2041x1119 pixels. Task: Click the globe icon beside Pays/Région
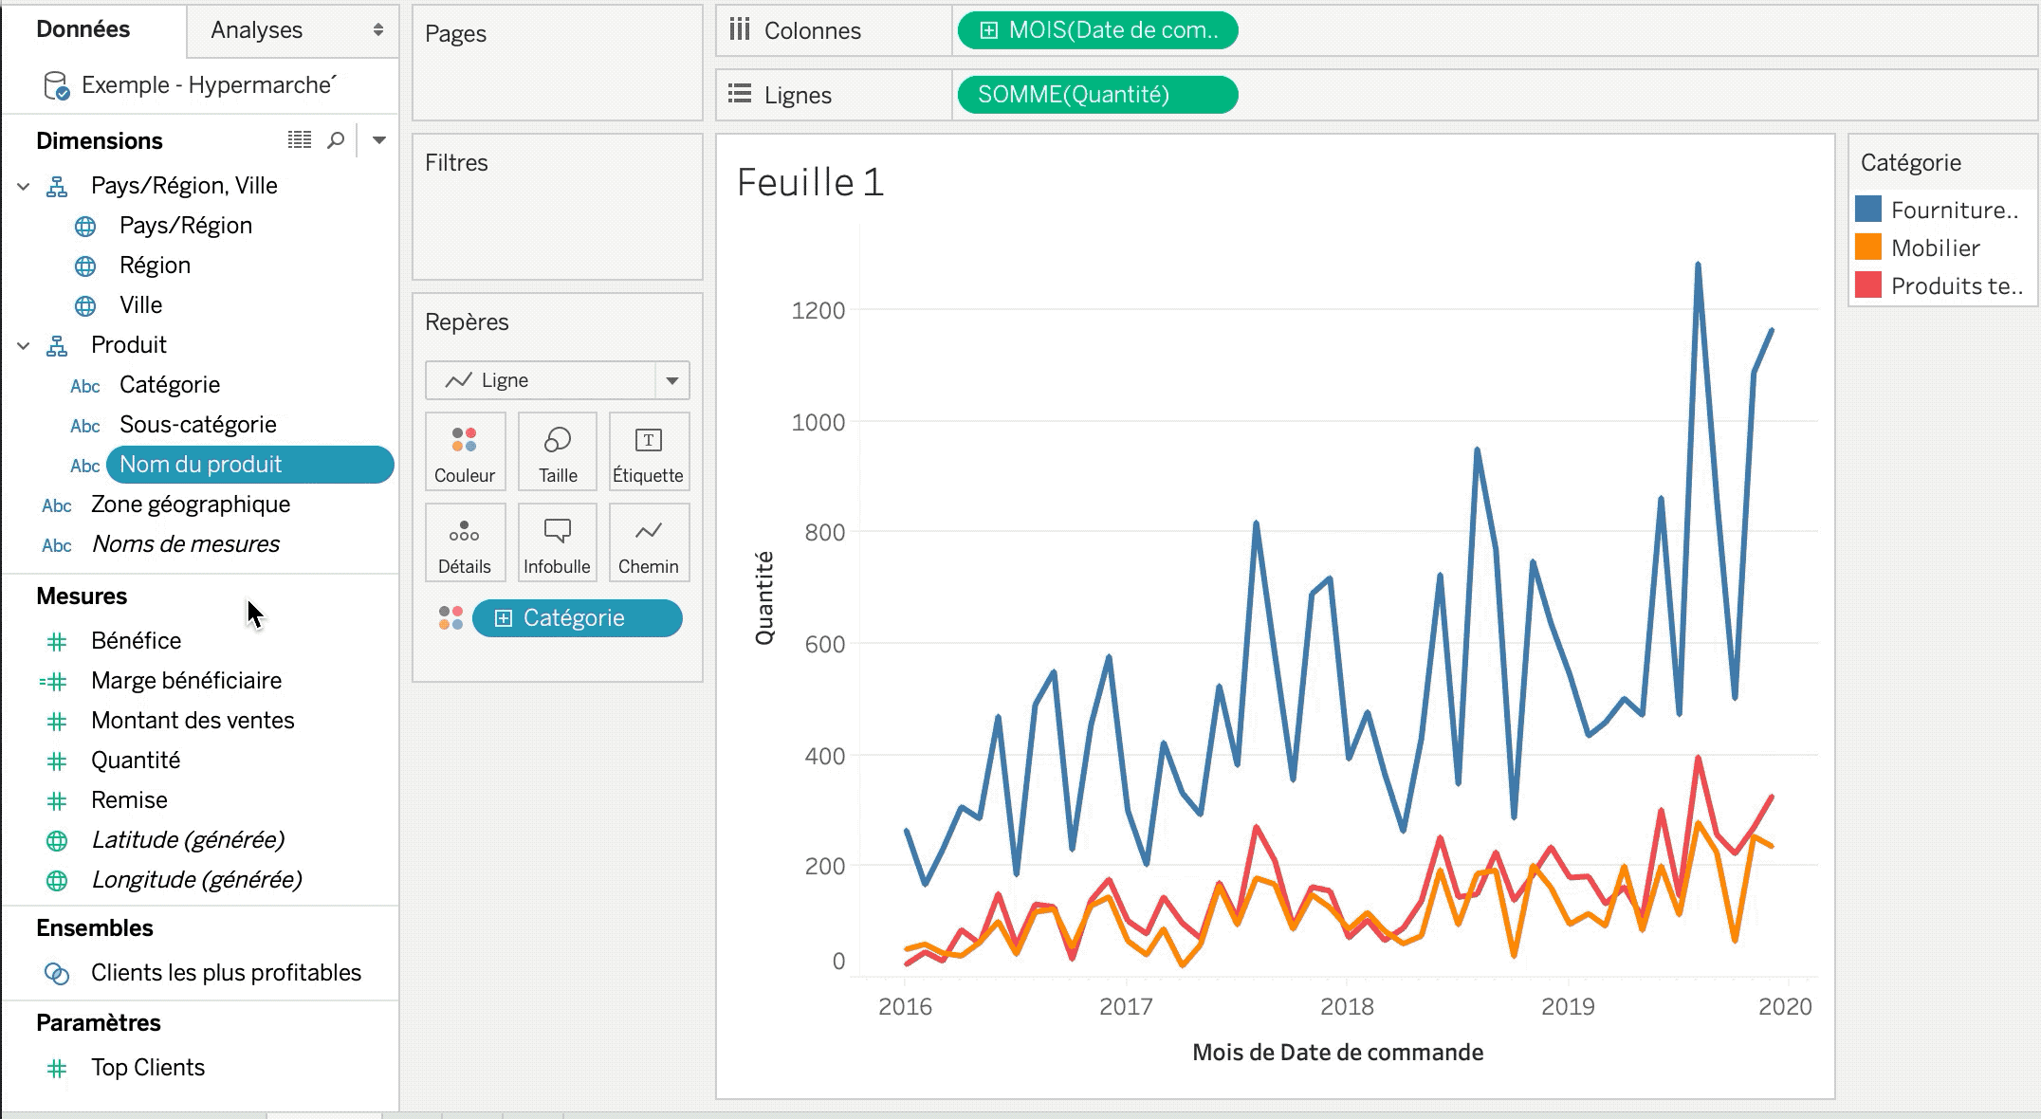point(85,227)
